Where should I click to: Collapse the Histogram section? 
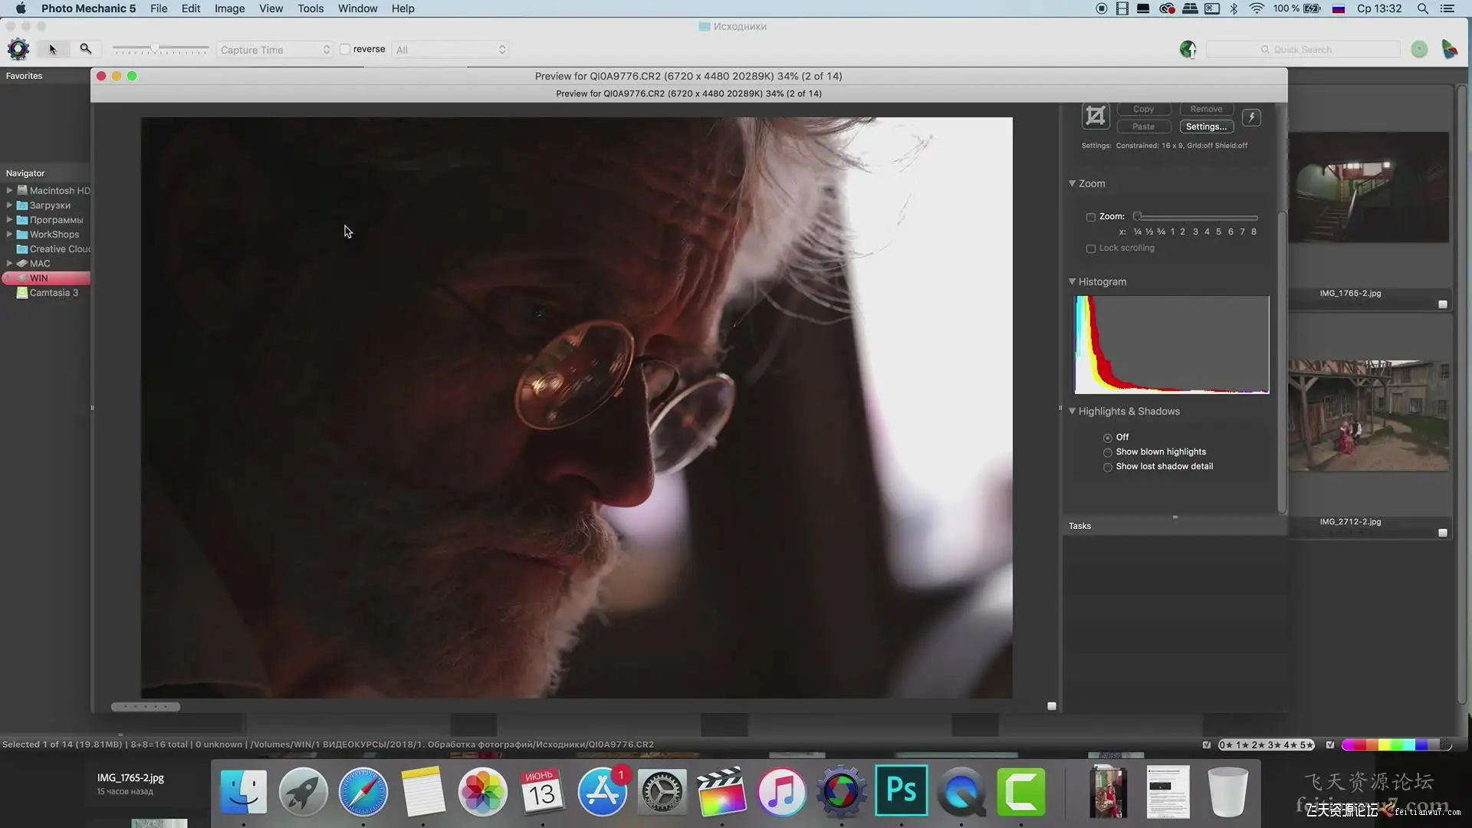point(1072,281)
